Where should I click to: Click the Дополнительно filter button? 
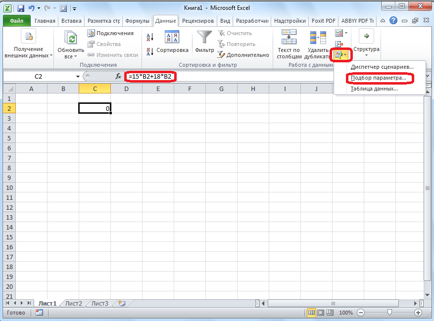coord(243,55)
